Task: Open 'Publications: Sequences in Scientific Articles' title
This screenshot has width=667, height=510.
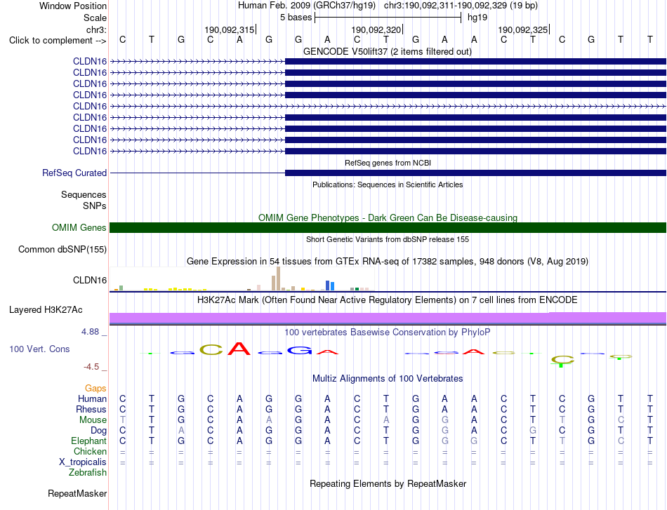Action: pos(388,184)
